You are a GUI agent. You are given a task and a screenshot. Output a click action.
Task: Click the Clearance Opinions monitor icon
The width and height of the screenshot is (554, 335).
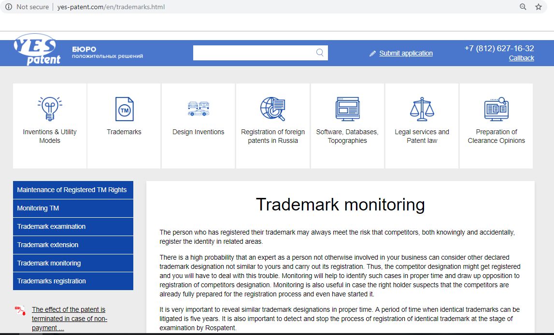[x=497, y=109]
